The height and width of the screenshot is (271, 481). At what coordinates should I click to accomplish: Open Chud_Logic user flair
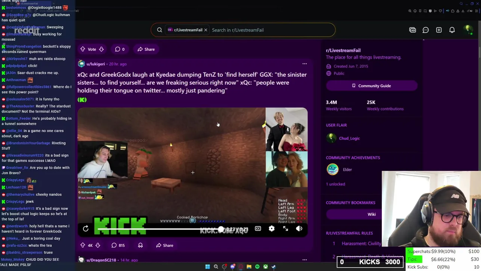tap(349, 138)
